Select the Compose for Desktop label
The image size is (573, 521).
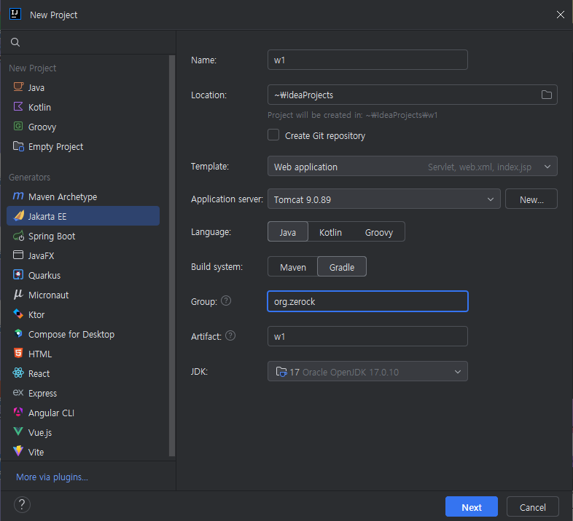pos(71,335)
